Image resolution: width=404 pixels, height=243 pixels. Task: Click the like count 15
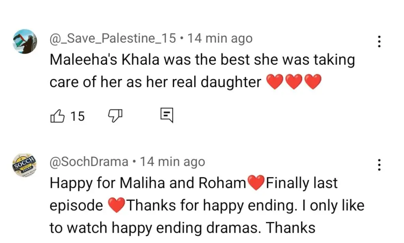pyautogui.click(x=77, y=116)
